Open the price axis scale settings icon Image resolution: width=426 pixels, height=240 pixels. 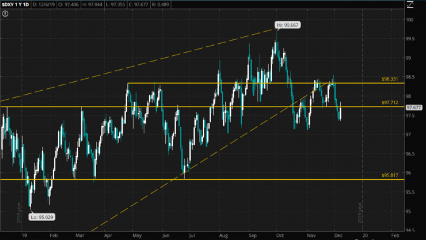pyautogui.click(x=410, y=4)
